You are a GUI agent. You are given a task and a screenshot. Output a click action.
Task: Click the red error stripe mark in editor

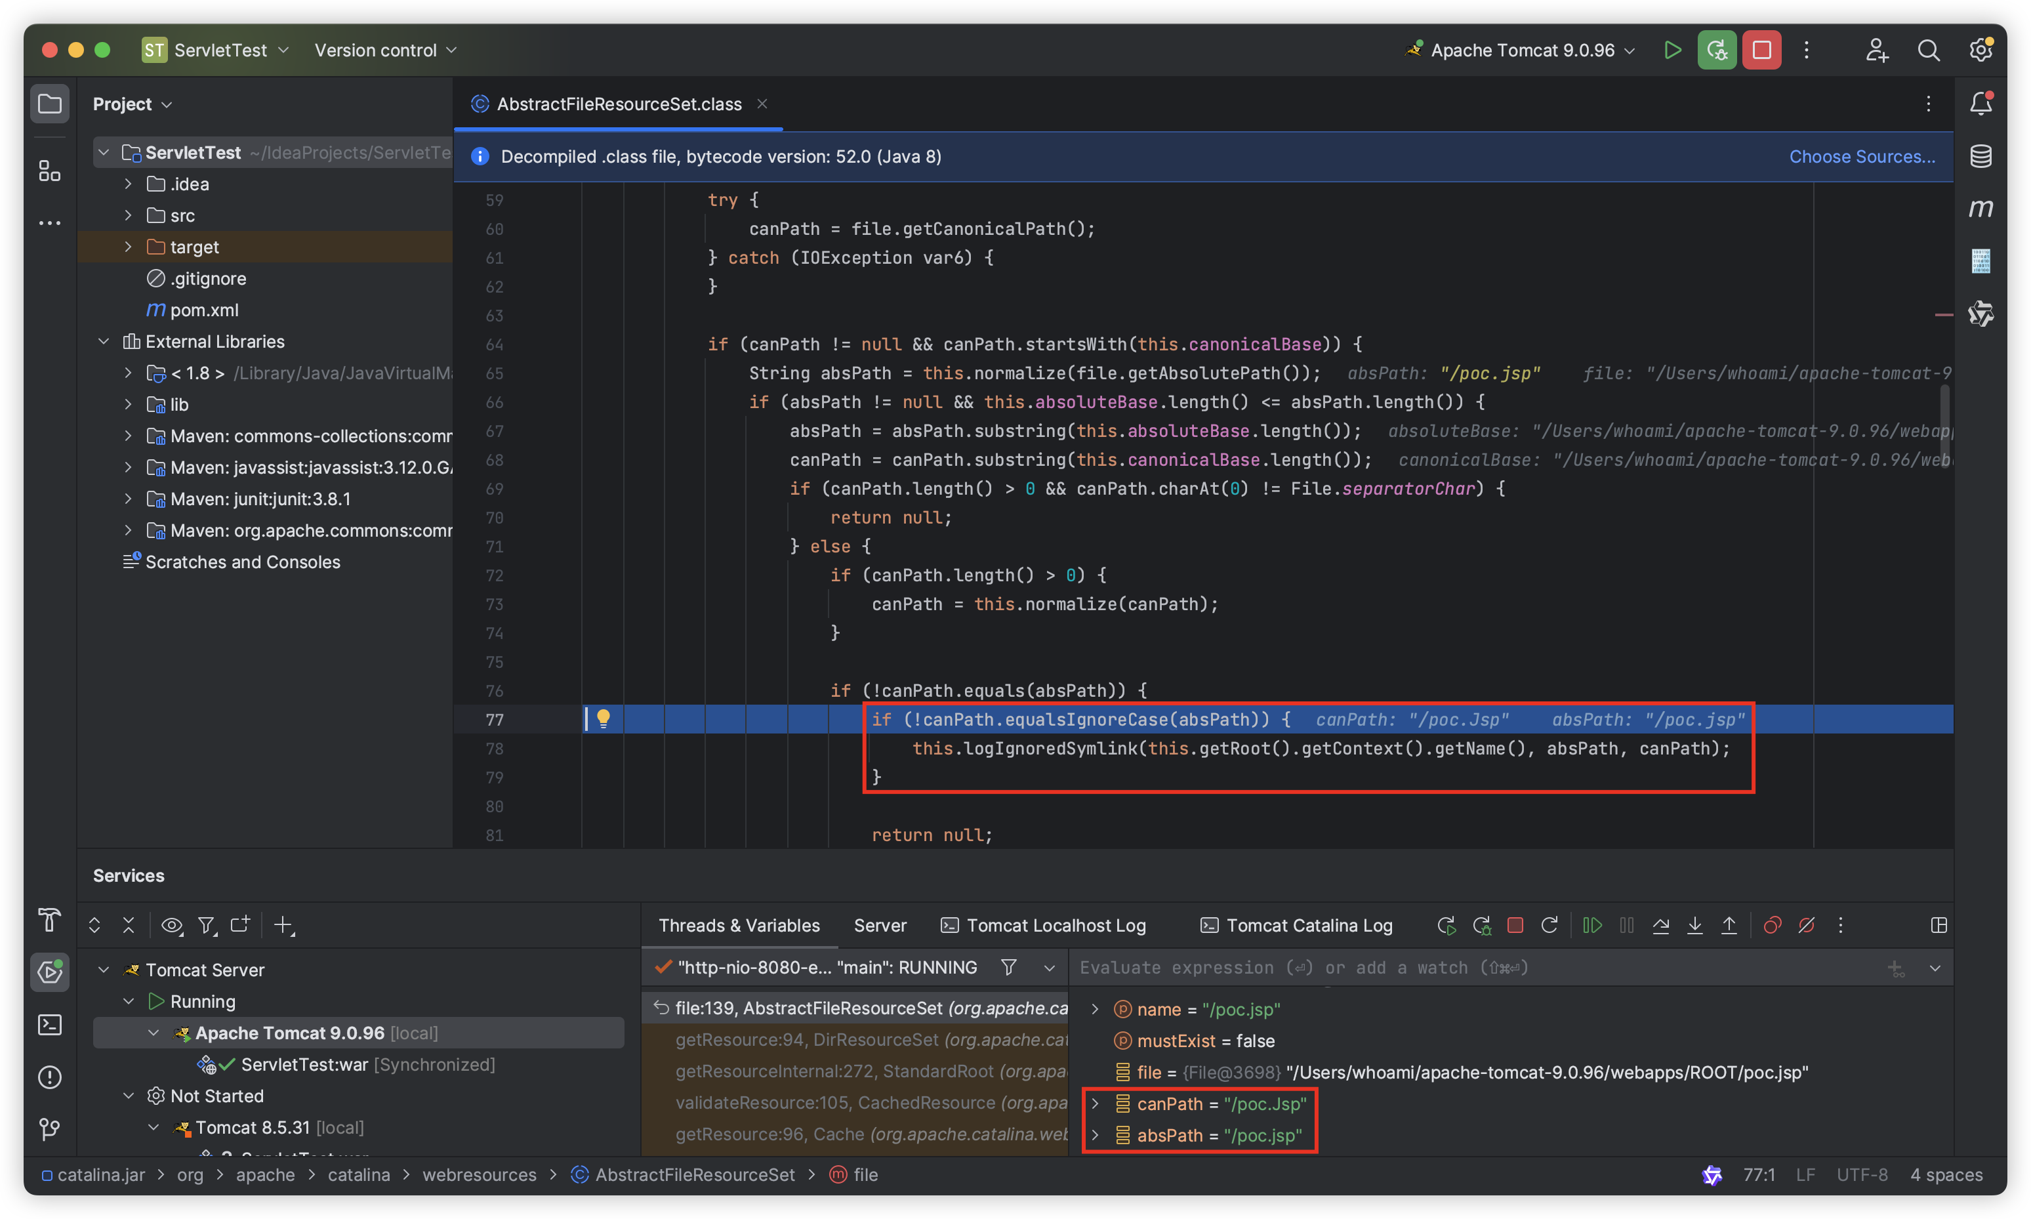1943,316
